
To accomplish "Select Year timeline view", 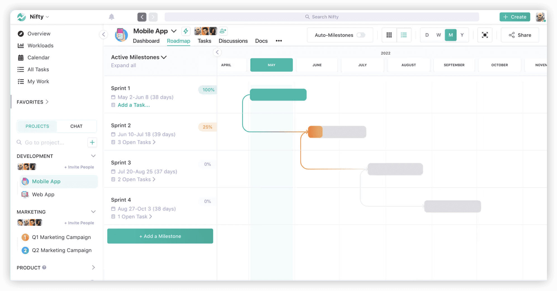I will [x=462, y=35].
